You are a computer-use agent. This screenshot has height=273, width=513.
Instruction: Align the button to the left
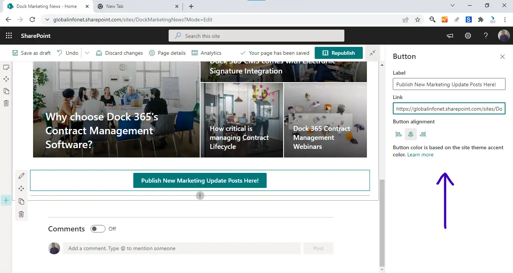tap(399, 134)
